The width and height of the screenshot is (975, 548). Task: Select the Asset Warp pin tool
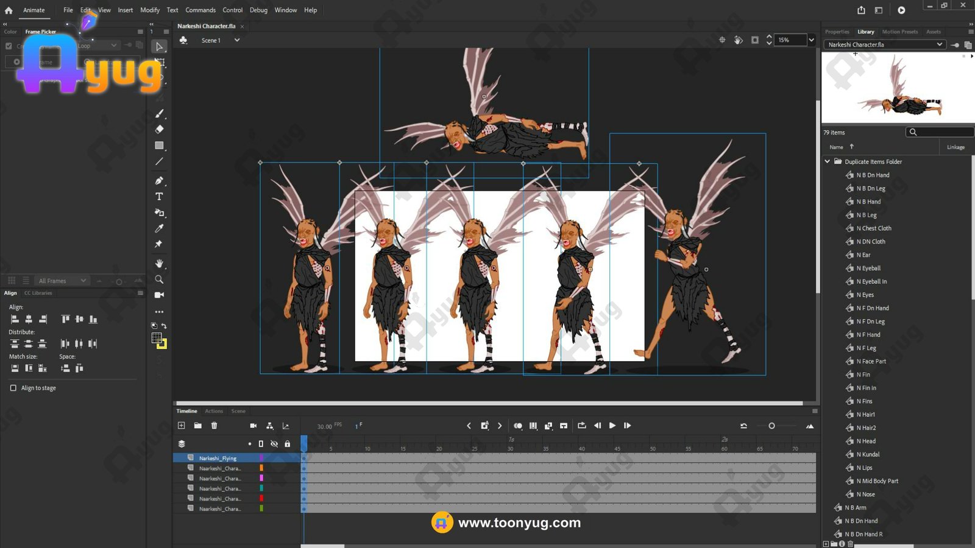click(x=159, y=244)
